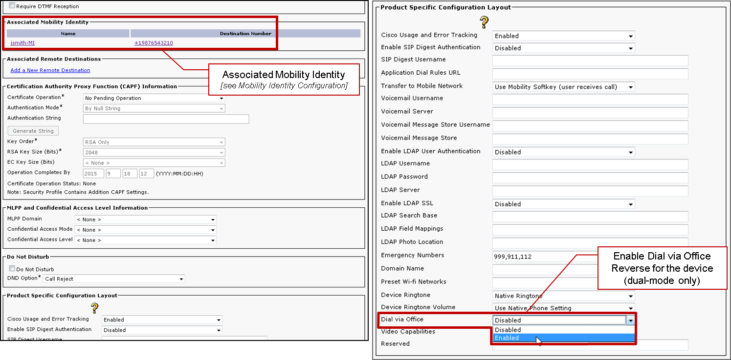731x360 pixels.
Task: Open the Certificate Operation dropdown
Action: tap(154, 98)
